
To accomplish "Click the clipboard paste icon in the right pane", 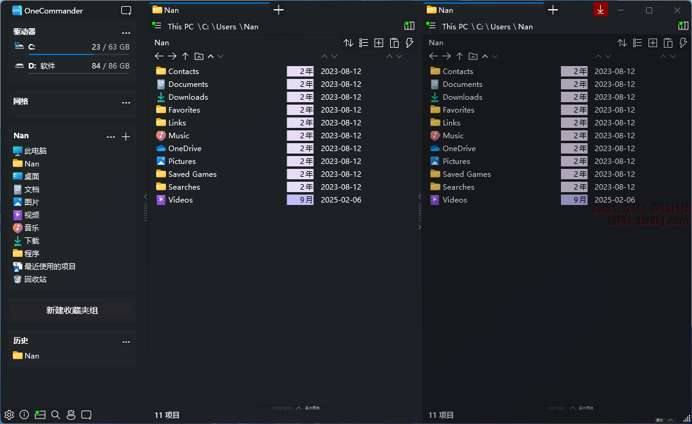I will [x=668, y=43].
